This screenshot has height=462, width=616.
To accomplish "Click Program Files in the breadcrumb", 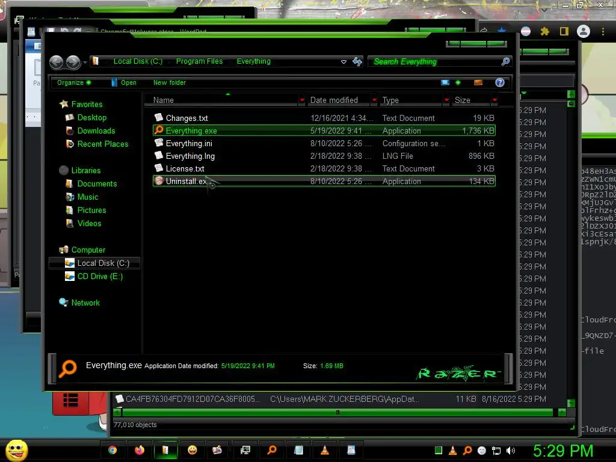I will pos(199,61).
